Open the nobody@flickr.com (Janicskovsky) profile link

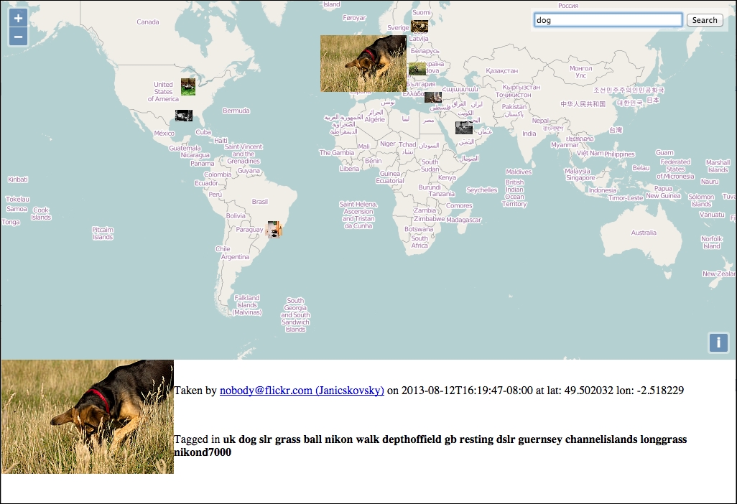click(301, 391)
